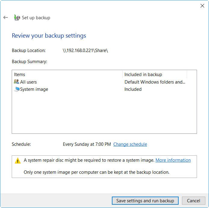The width and height of the screenshot is (209, 208).
Task: Click the Backup Summary: label
Action: pyautogui.click(x=29, y=62)
